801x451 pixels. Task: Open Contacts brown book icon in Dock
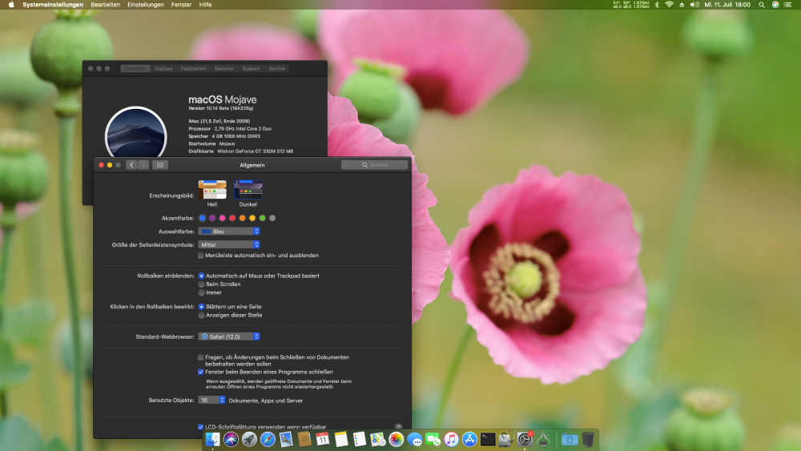pos(304,439)
